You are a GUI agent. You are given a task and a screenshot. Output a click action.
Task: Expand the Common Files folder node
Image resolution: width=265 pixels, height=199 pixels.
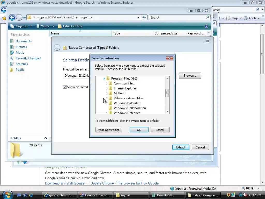pos(107,83)
